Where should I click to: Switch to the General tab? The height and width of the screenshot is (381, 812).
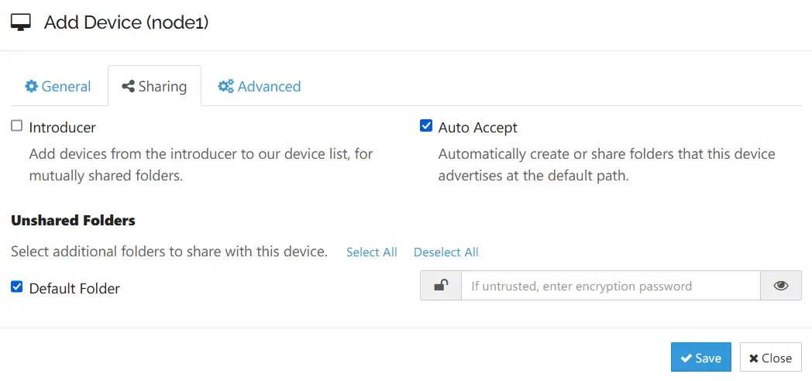tap(58, 87)
